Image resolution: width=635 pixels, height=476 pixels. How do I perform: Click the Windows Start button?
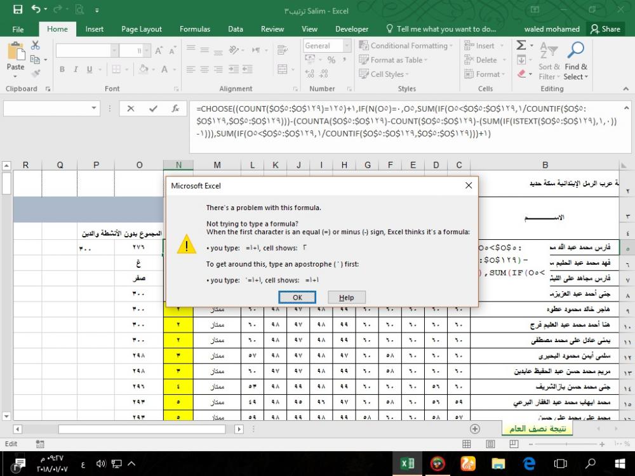(x=620, y=463)
